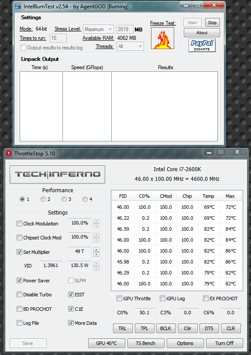The width and height of the screenshot is (251, 355).
Task: Enable the EX PROCHOT checkbox
Action: [206, 299]
